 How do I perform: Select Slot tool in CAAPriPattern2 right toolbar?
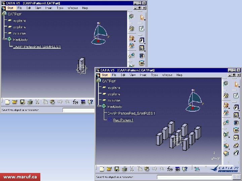236,153
